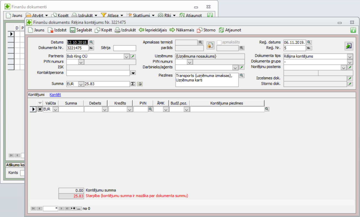Open the Summa currency EUR dropdown
The width and height of the screenshot is (360, 217).
click(x=81, y=84)
